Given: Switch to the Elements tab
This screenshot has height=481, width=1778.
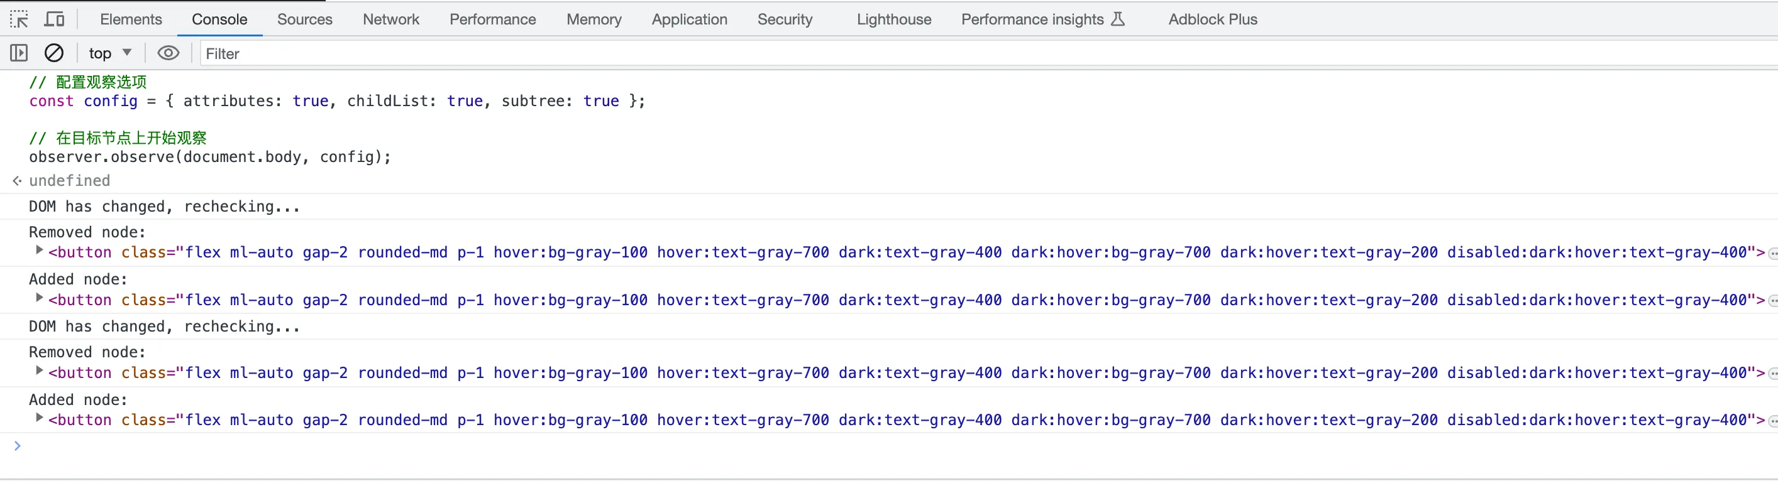Looking at the screenshot, I should (130, 19).
